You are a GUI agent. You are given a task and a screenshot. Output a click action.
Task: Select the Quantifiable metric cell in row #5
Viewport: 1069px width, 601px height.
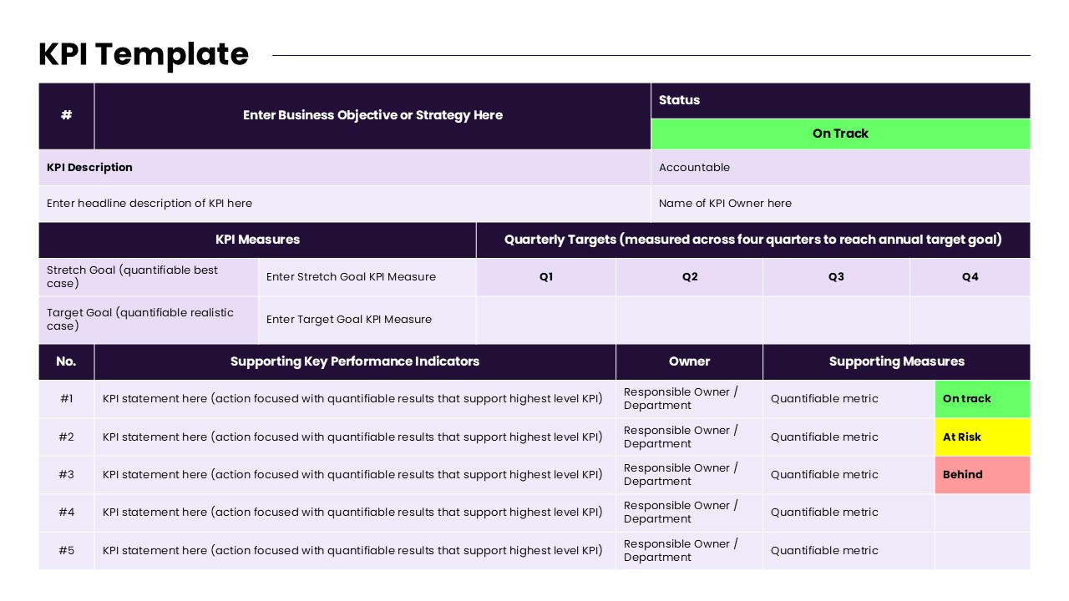[x=824, y=550]
